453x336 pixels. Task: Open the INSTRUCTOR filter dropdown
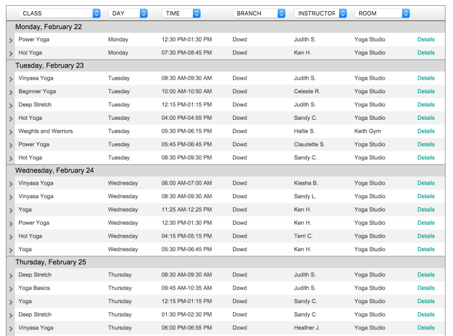click(x=320, y=13)
